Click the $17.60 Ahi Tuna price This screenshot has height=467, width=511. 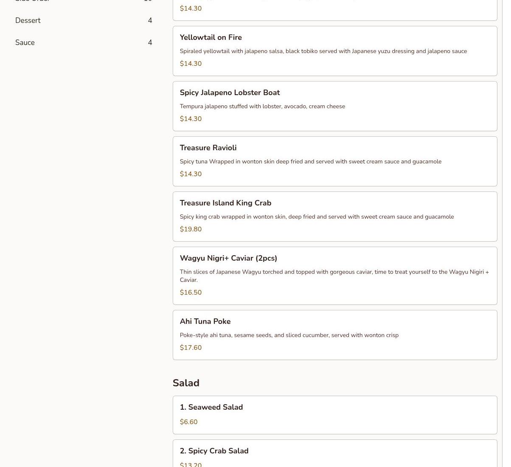[191, 348]
